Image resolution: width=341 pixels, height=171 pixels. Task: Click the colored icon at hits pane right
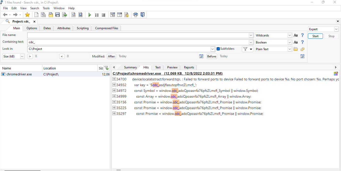(x=336, y=73)
